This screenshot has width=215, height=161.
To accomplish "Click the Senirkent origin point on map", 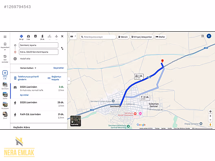I will 120,106.
